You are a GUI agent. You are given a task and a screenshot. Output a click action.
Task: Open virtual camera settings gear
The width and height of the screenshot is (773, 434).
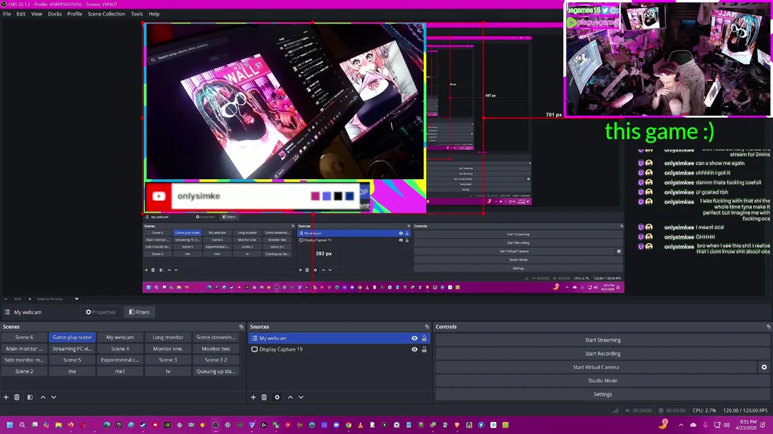pos(764,367)
